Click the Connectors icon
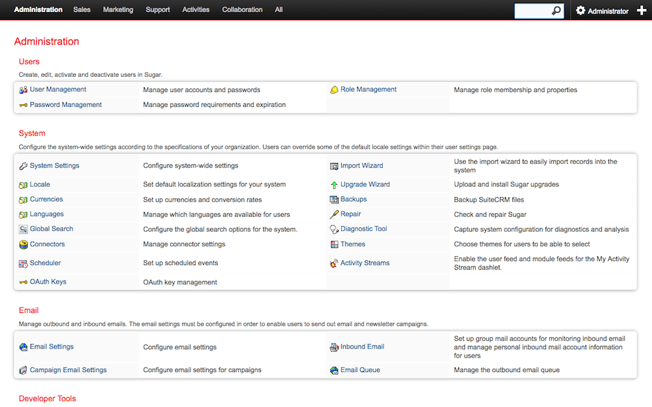652x407 pixels. tap(23, 245)
